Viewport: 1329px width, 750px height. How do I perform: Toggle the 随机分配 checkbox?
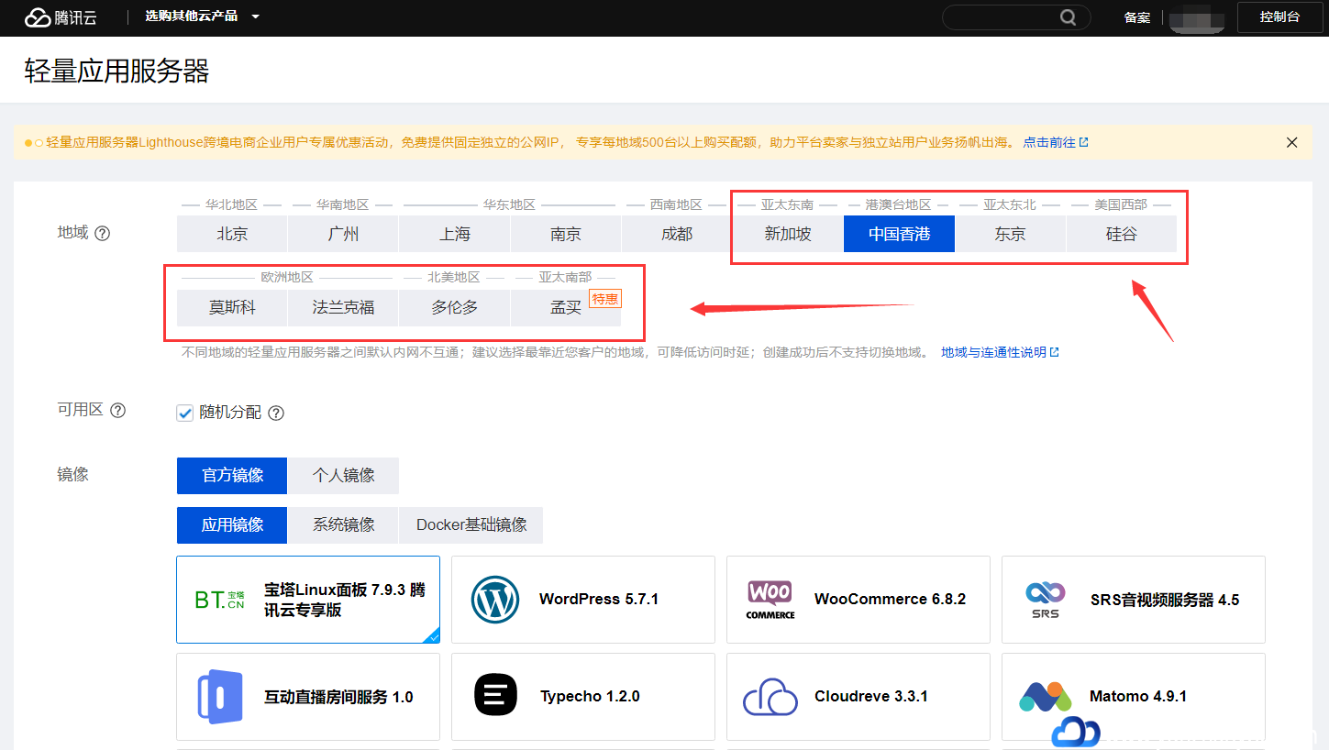point(184,413)
